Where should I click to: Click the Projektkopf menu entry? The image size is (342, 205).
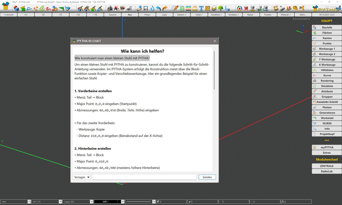pos(327,134)
